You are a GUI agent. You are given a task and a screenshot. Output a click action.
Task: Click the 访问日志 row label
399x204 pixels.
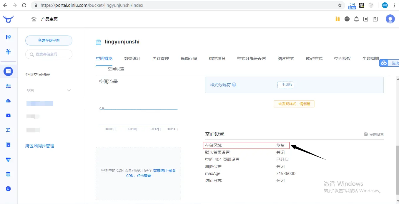[x=213, y=181]
